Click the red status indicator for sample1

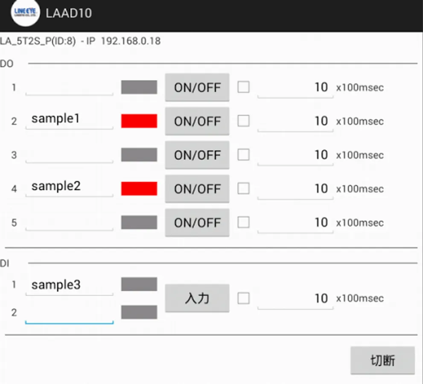139,121
